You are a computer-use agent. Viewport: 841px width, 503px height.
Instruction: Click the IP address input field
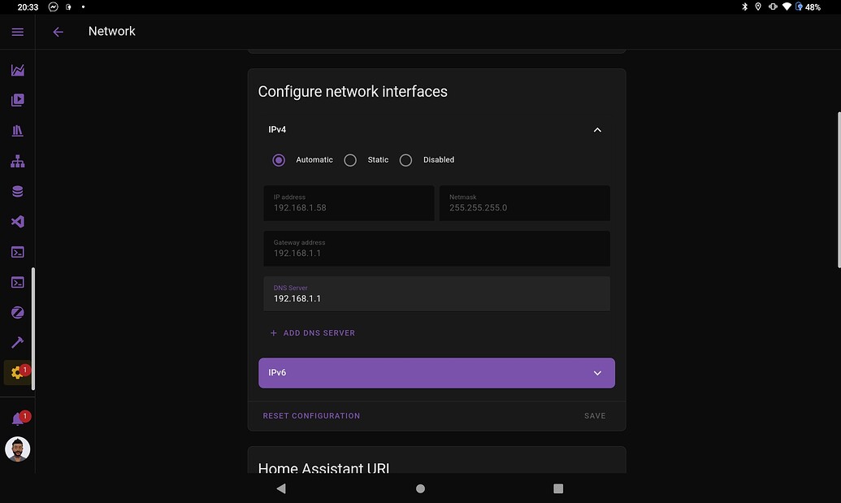coord(348,203)
